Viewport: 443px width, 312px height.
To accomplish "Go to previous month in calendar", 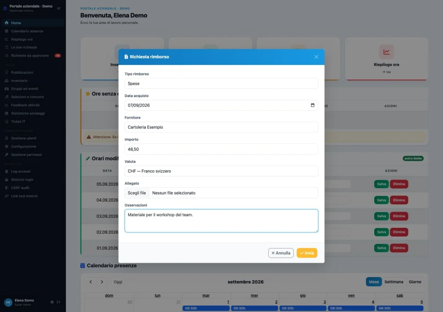I will (x=91, y=282).
